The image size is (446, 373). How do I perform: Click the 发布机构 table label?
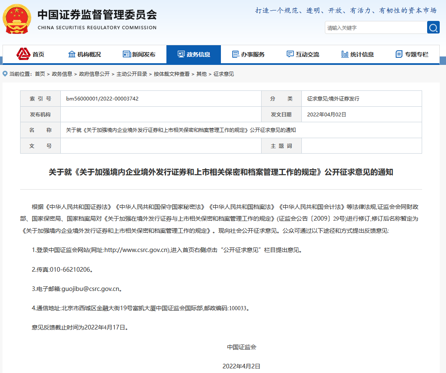pos(40,114)
